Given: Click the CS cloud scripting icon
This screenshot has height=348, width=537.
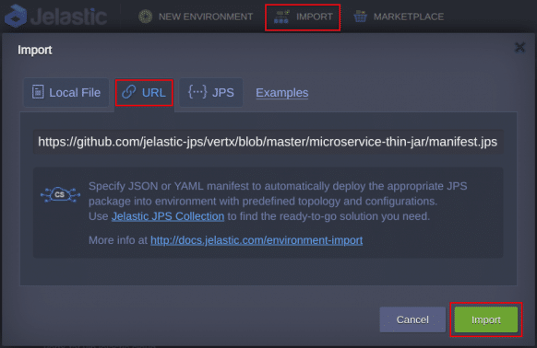Looking at the screenshot, I should point(60,194).
